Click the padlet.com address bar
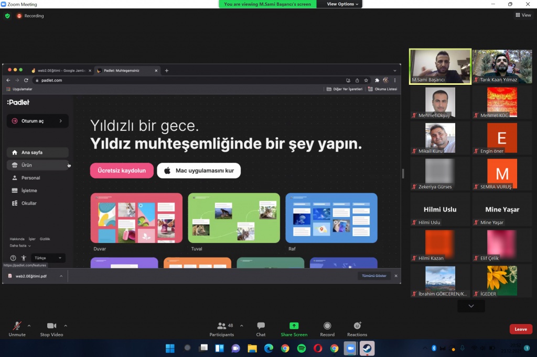This screenshot has height=357, width=537. [188, 81]
